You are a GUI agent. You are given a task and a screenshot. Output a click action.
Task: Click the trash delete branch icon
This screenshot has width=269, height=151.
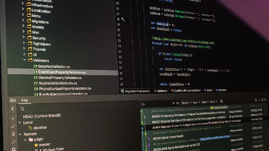13,134
